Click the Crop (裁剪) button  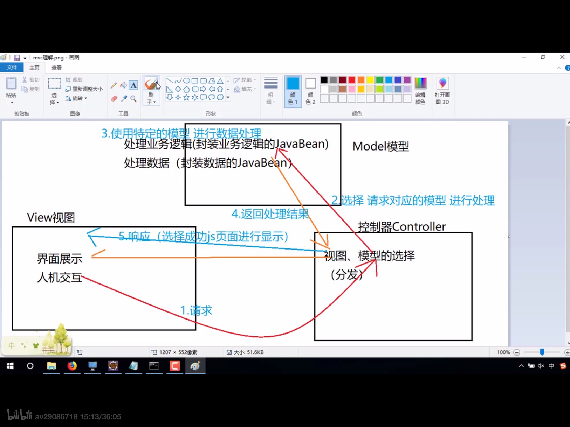click(x=74, y=80)
